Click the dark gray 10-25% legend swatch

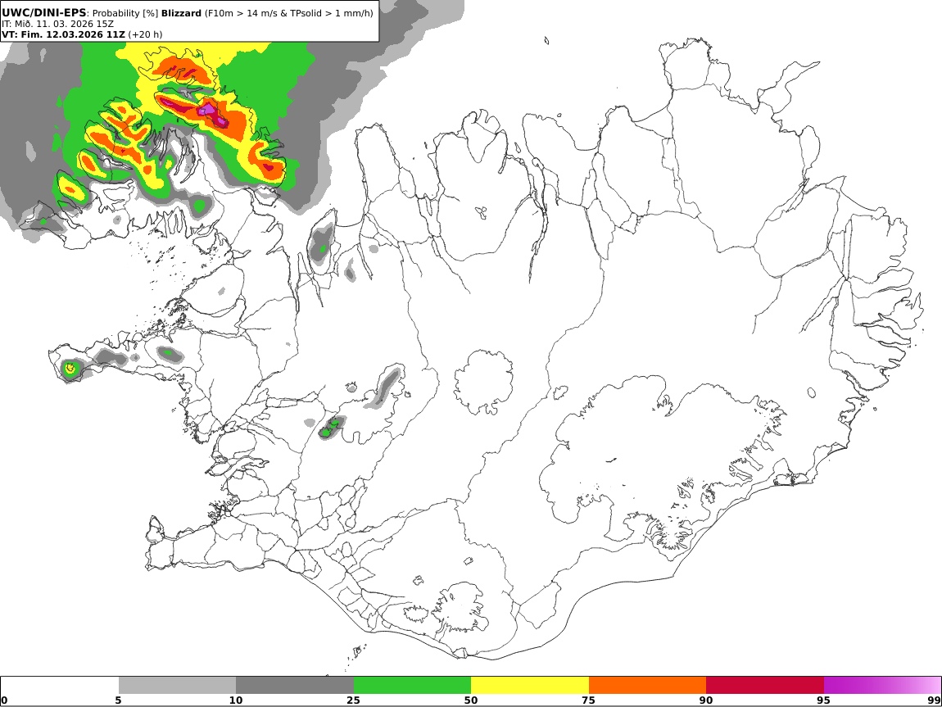[x=295, y=686]
